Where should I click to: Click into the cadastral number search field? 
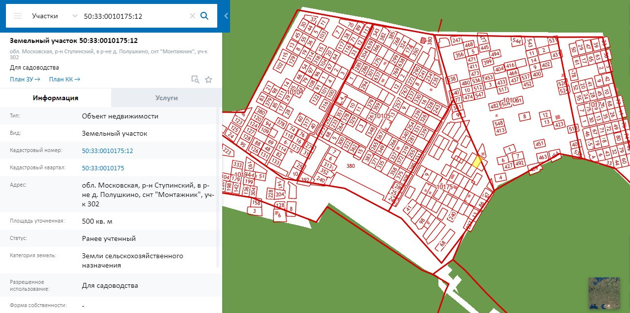click(133, 16)
